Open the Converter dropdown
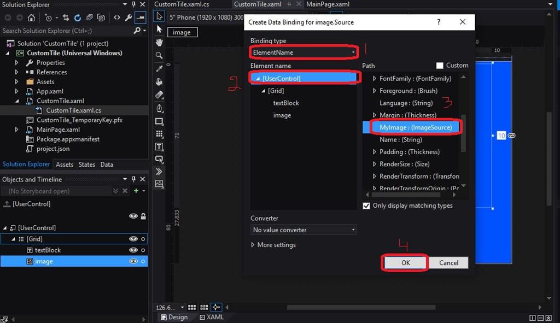Screen dimensions: 560x323 pyautogui.click(x=304, y=230)
